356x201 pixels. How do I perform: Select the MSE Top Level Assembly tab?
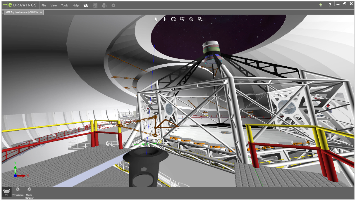pyautogui.click(x=22, y=12)
